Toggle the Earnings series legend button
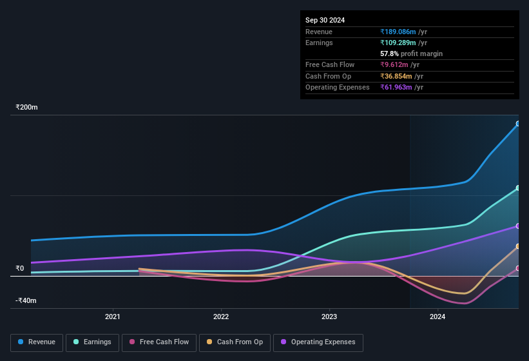Image resolution: width=529 pixels, height=361 pixels. tap(92, 342)
